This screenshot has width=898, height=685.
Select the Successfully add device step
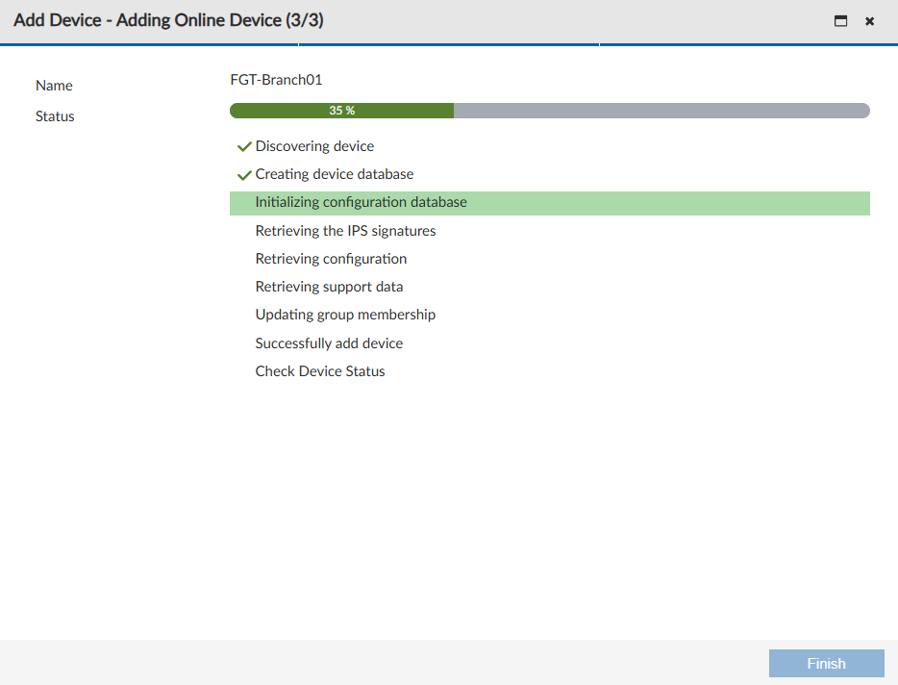pos(329,342)
